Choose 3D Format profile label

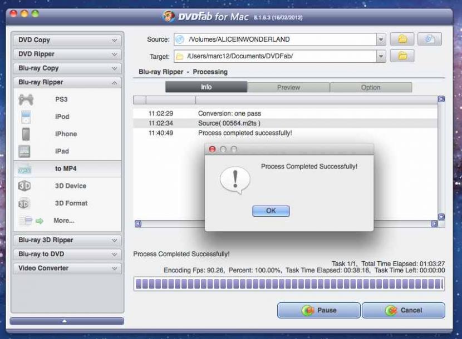tap(71, 203)
